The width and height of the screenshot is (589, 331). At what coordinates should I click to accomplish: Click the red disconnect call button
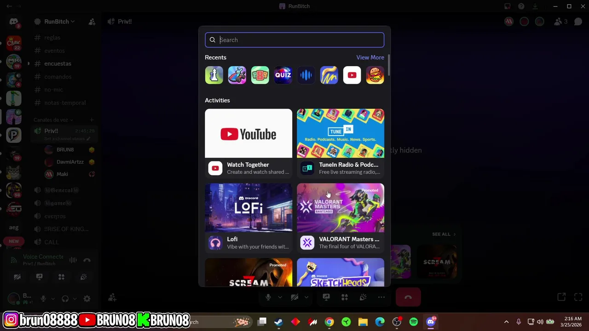408,297
